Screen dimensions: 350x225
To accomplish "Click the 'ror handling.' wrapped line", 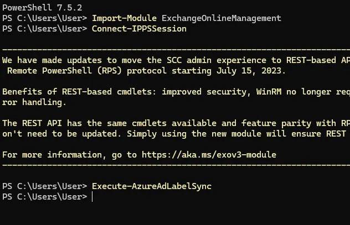I will 34,102.
